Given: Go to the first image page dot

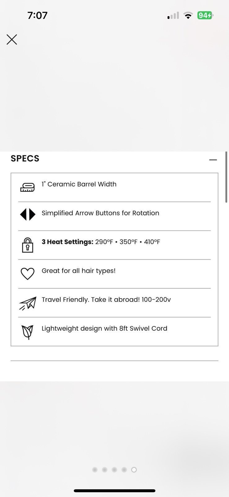Looking at the screenshot, I should (x=95, y=470).
